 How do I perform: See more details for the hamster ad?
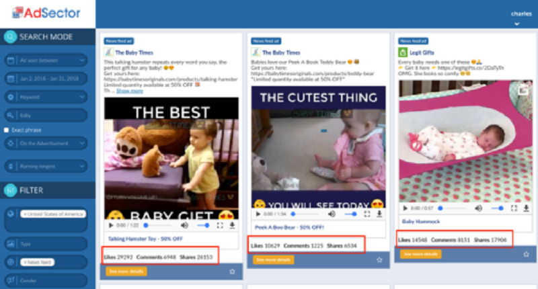(126, 271)
